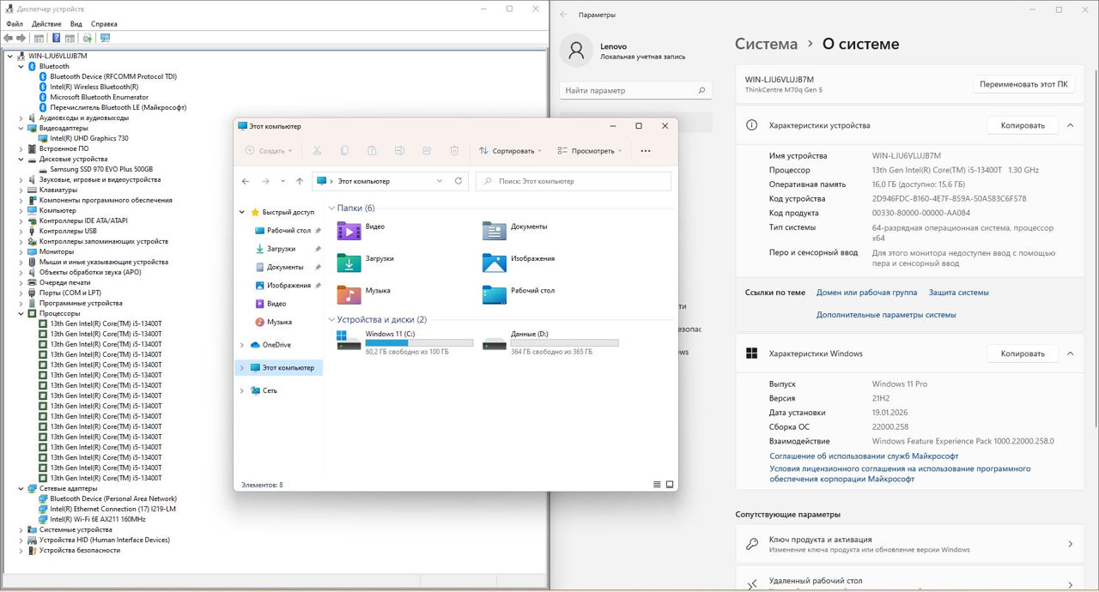Image resolution: width=1099 pixels, height=592 pixels.
Task: Open the Защита системы link
Action: [958, 293]
